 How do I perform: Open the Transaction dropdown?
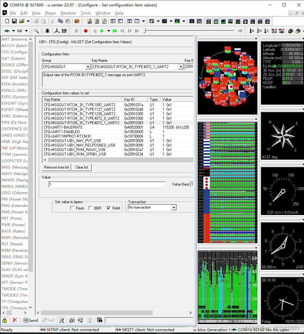173,208
